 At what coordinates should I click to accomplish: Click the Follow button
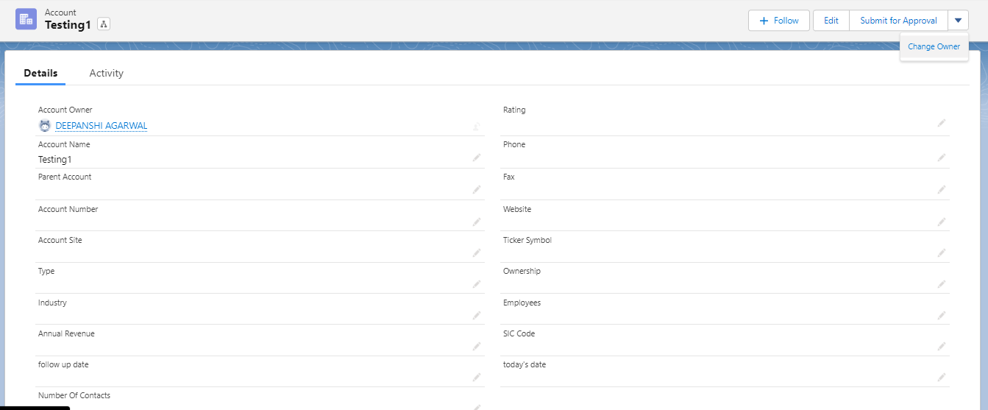tap(778, 21)
